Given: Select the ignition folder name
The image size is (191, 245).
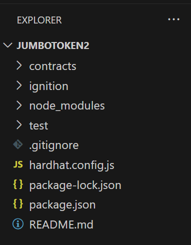Looking at the screenshot, I should 49,86.
